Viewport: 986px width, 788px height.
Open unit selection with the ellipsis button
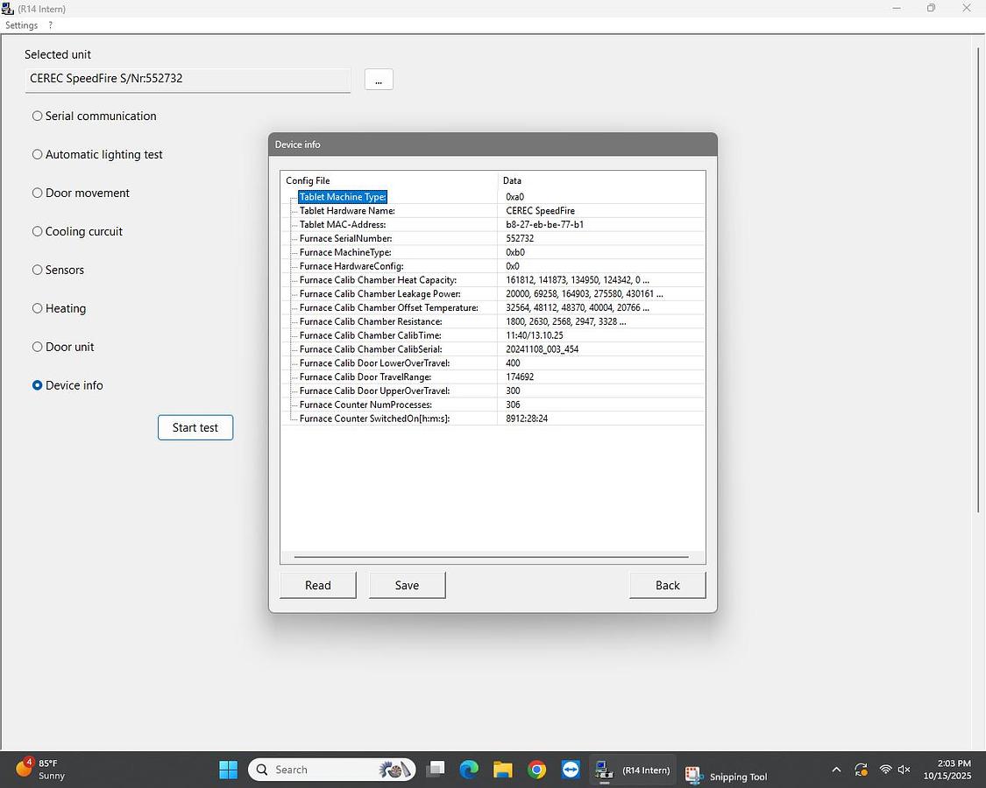pos(379,80)
